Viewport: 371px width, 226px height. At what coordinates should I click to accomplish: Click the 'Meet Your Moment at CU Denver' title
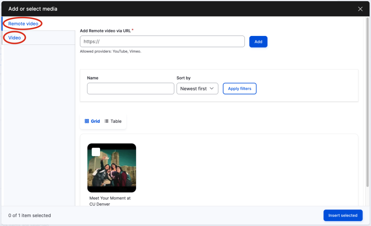(x=110, y=201)
